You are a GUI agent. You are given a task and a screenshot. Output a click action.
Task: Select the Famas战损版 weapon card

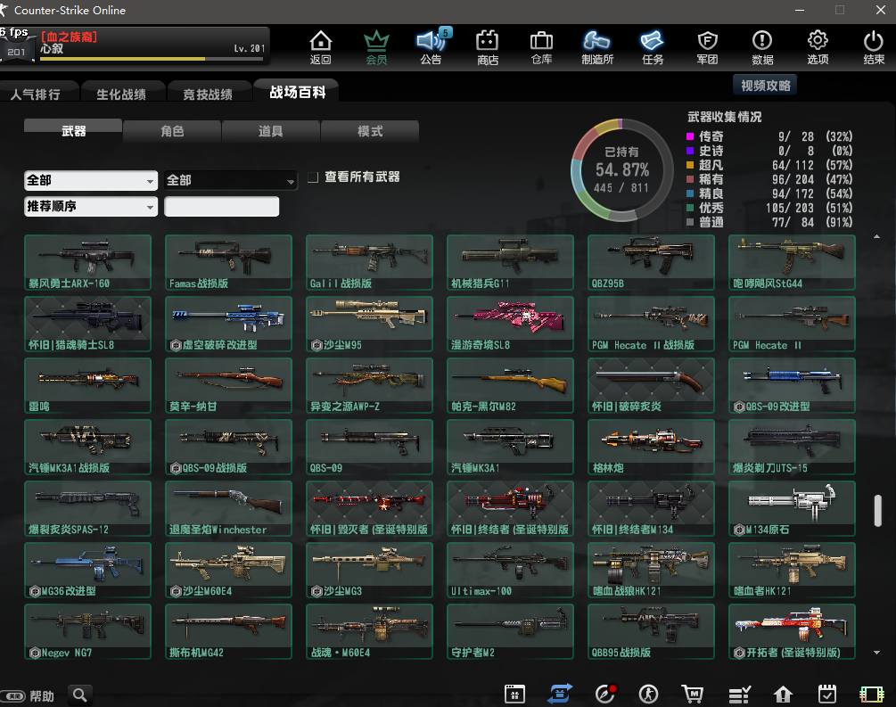pyautogui.click(x=228, y=262)
